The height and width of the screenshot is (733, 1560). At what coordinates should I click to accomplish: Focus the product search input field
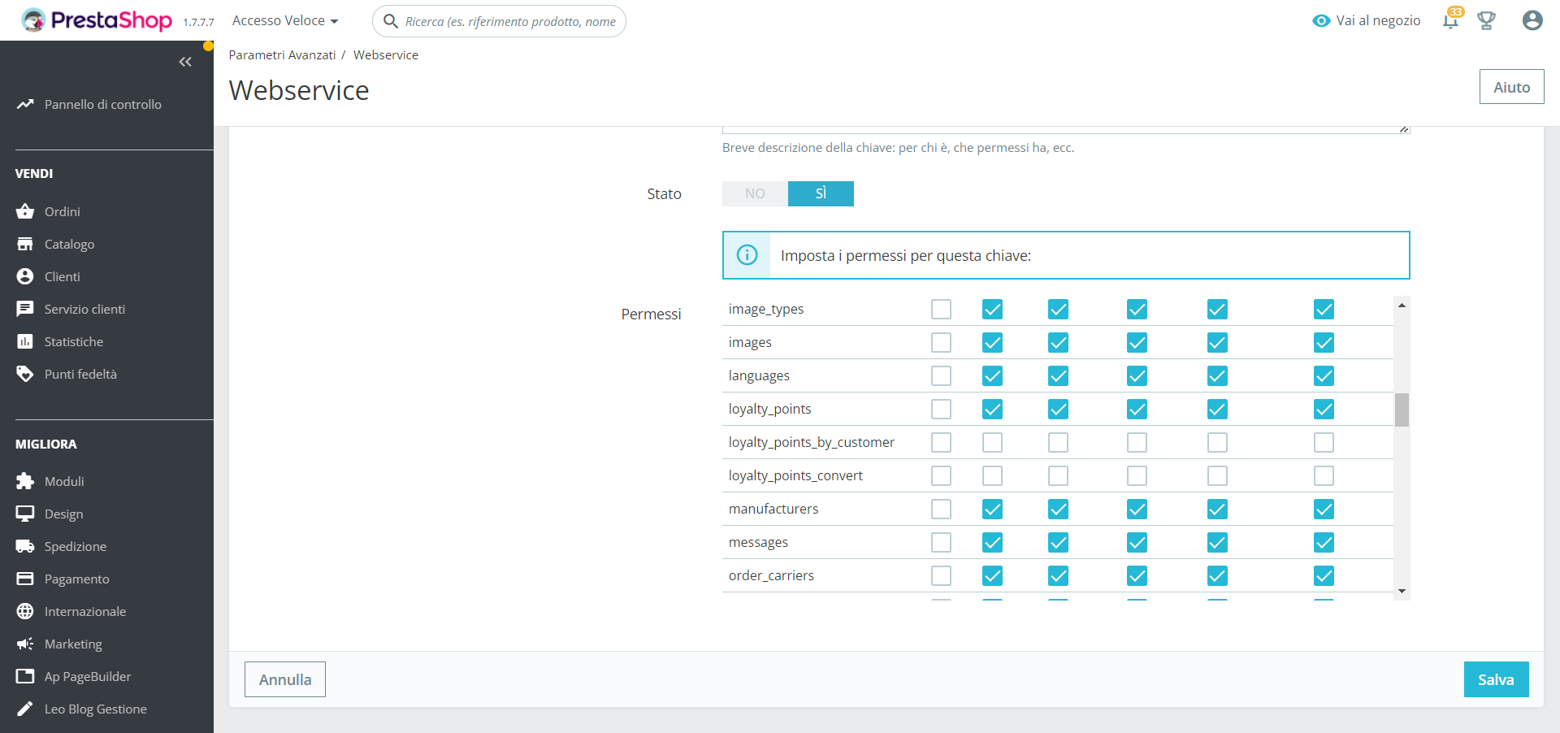(510, 21)
